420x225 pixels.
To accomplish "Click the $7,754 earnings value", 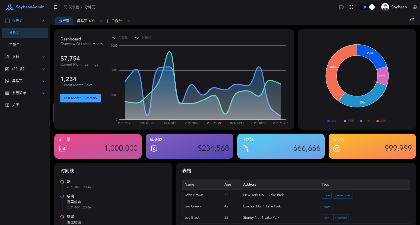I will tap(70, 59).
